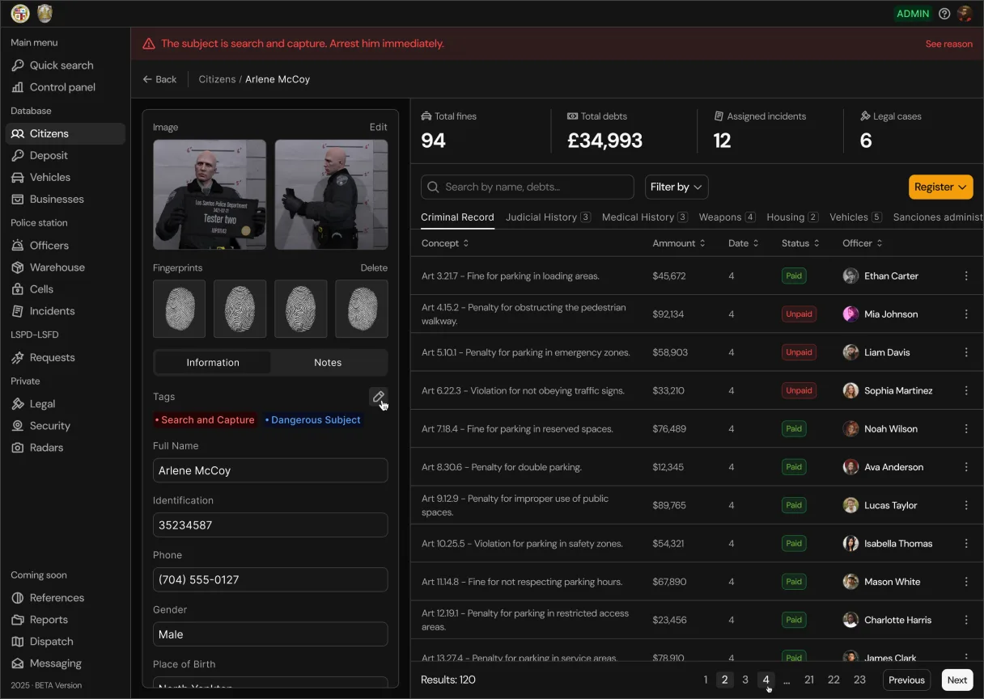Viewport: 984px width, 699px height.
Task: Switch to the Weapons tab
Action: click(x=727, y=217)
